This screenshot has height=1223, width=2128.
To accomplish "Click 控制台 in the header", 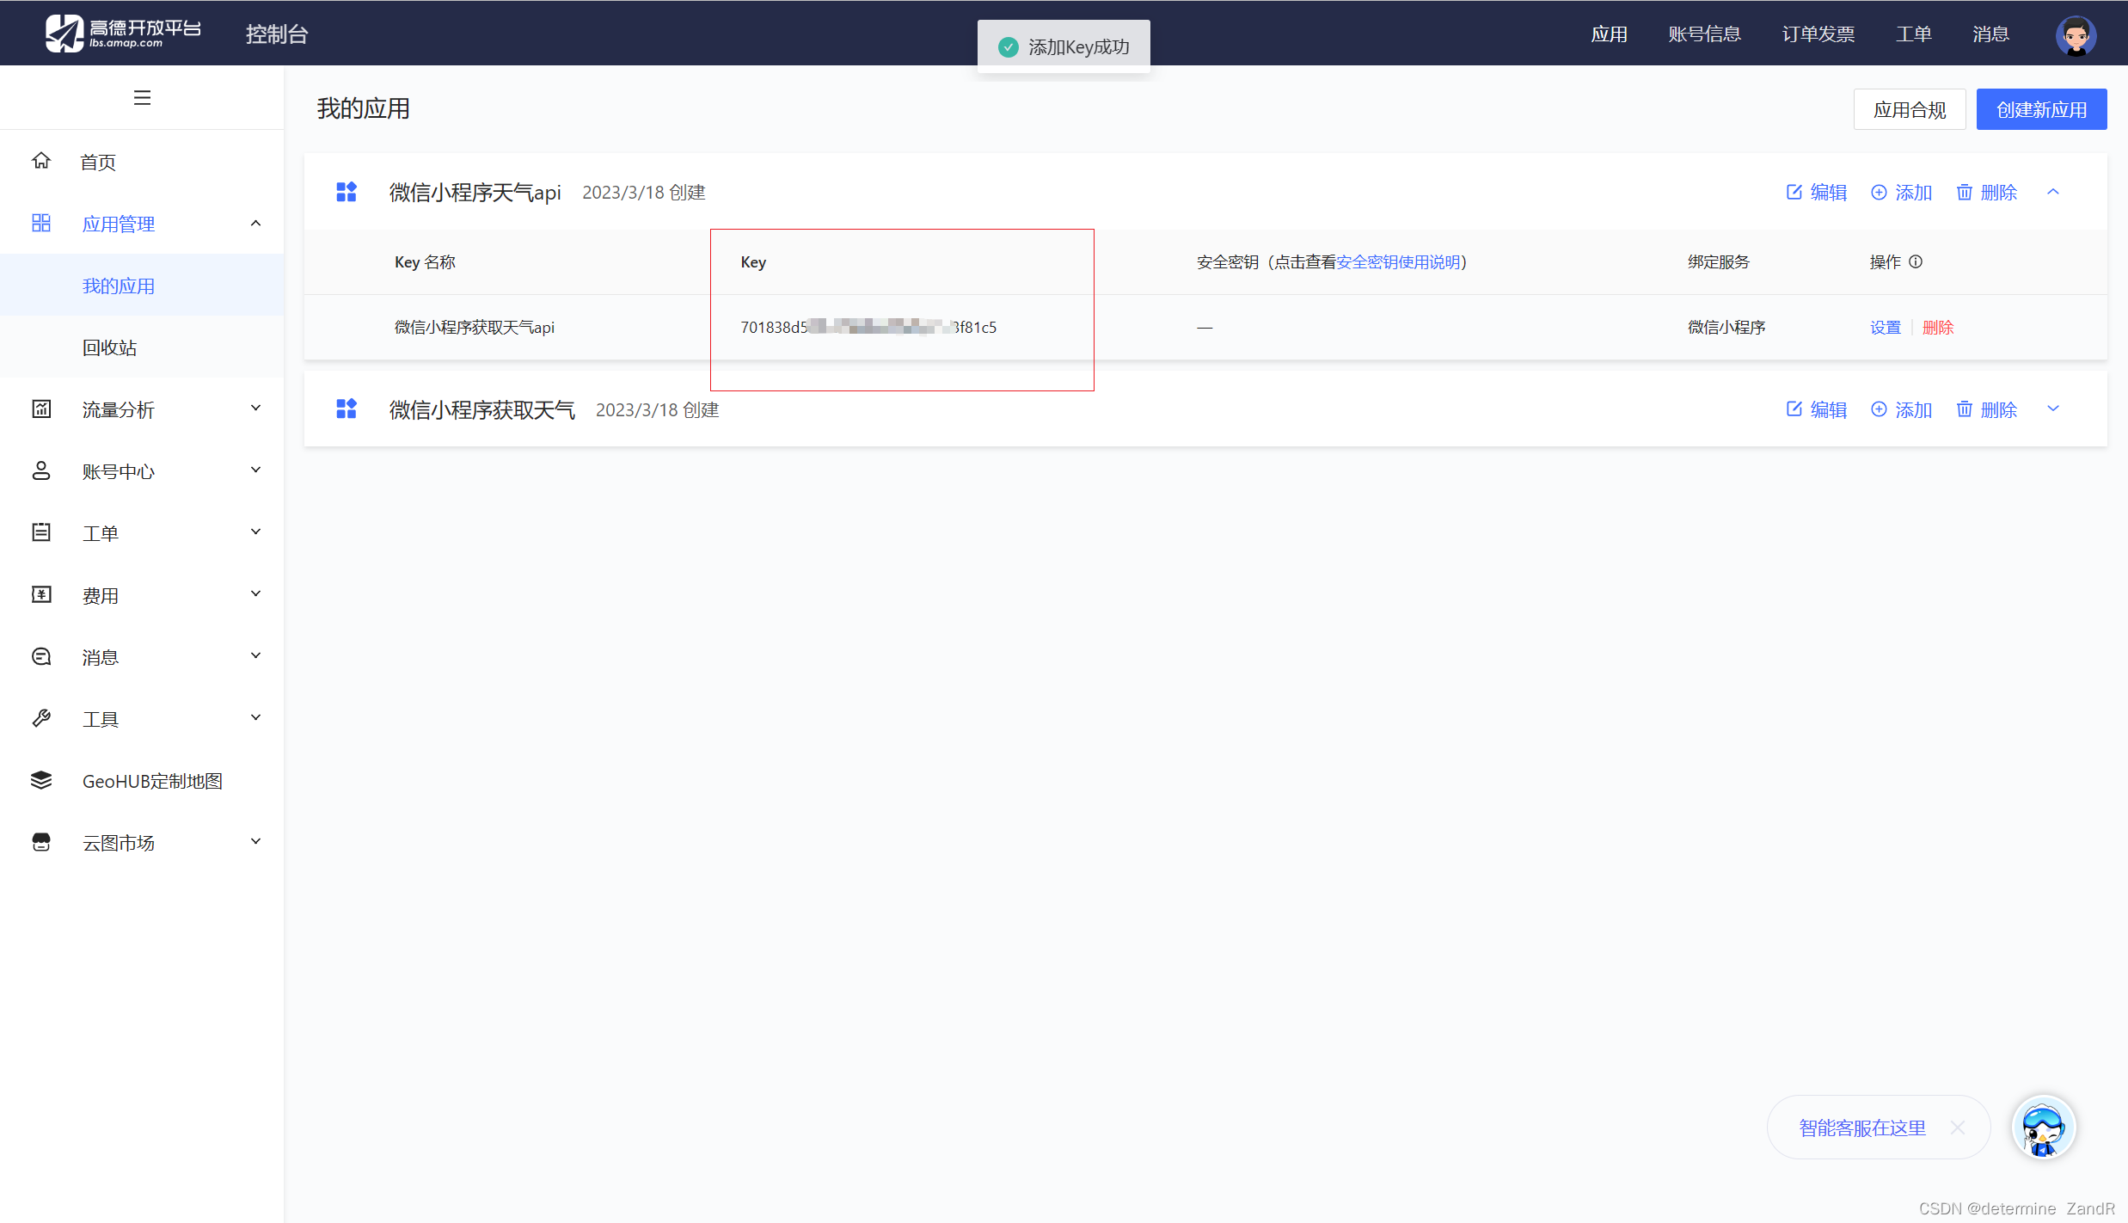I will [x=277, y=34].
